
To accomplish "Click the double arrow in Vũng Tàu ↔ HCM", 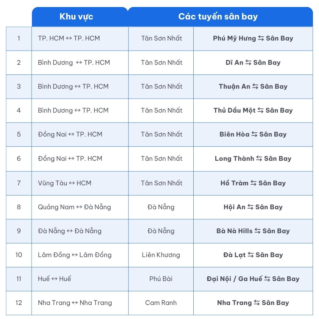I will pyautogui.click(x=72, y=183).
